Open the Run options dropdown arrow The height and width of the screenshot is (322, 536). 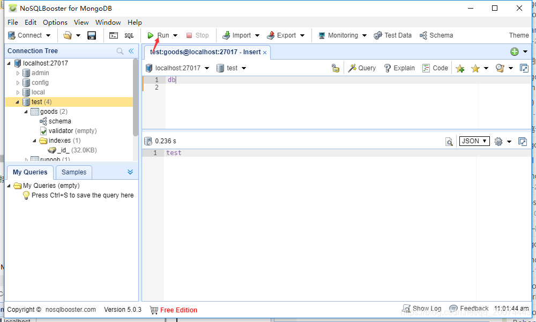click(x=175, y=35)
